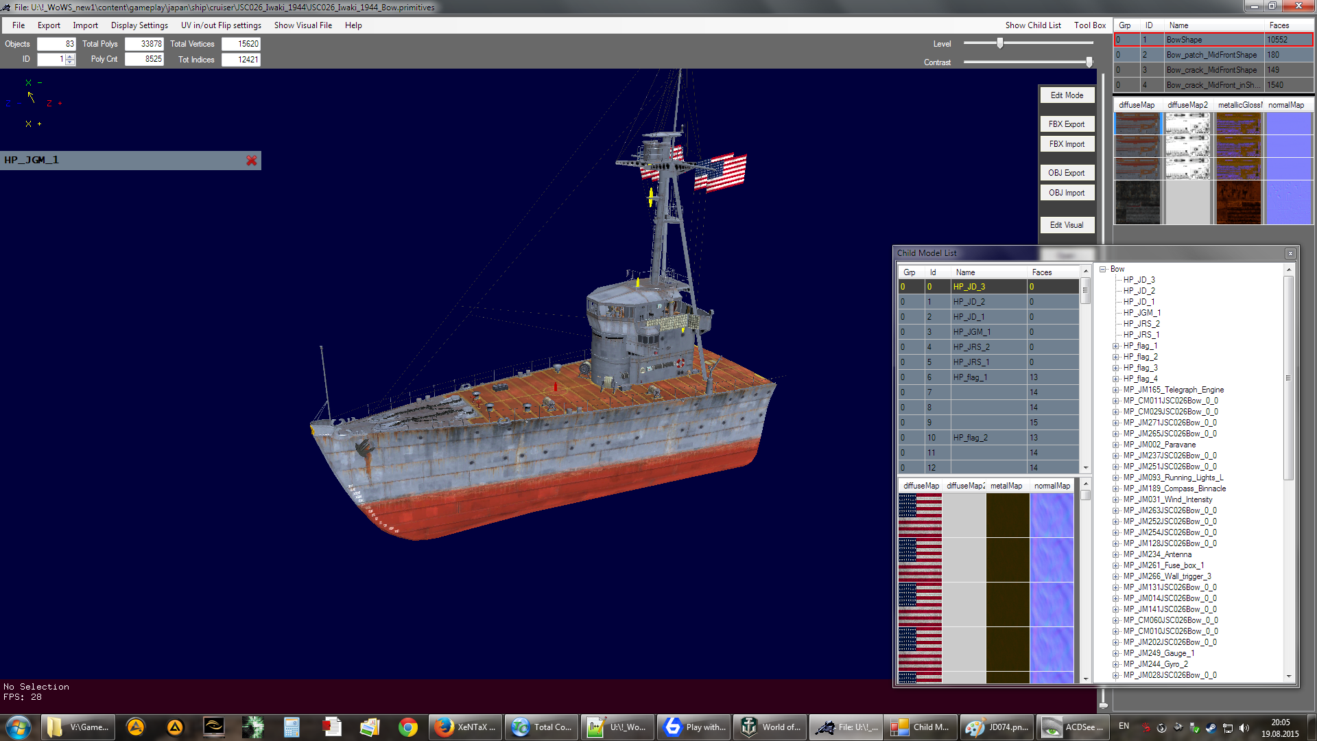Screen dimensions: 1317x741
Task: Select the first diffuseMap flag thumbnail
Action: click(x=920, y=515)
